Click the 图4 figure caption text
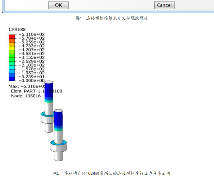 click(x=112, y=18)
